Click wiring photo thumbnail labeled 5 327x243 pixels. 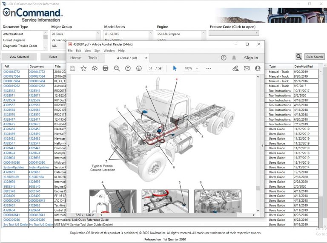pyautogui.click(x=165, y=201)
